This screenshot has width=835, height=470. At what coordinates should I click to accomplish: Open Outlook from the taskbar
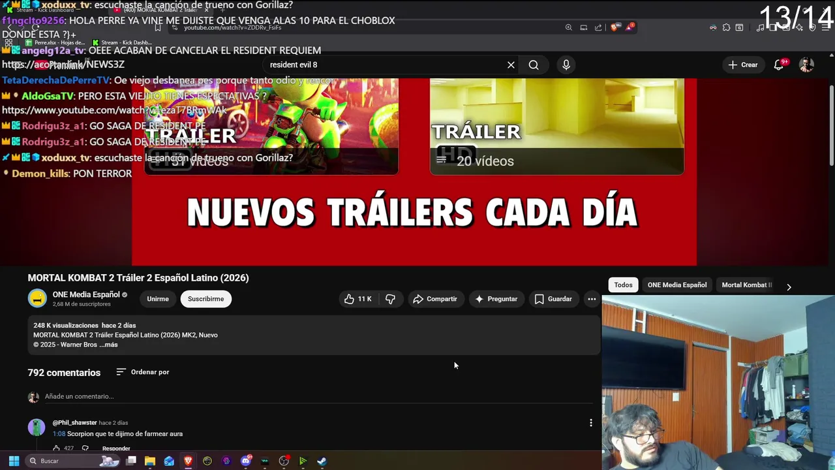pos(169,461)
